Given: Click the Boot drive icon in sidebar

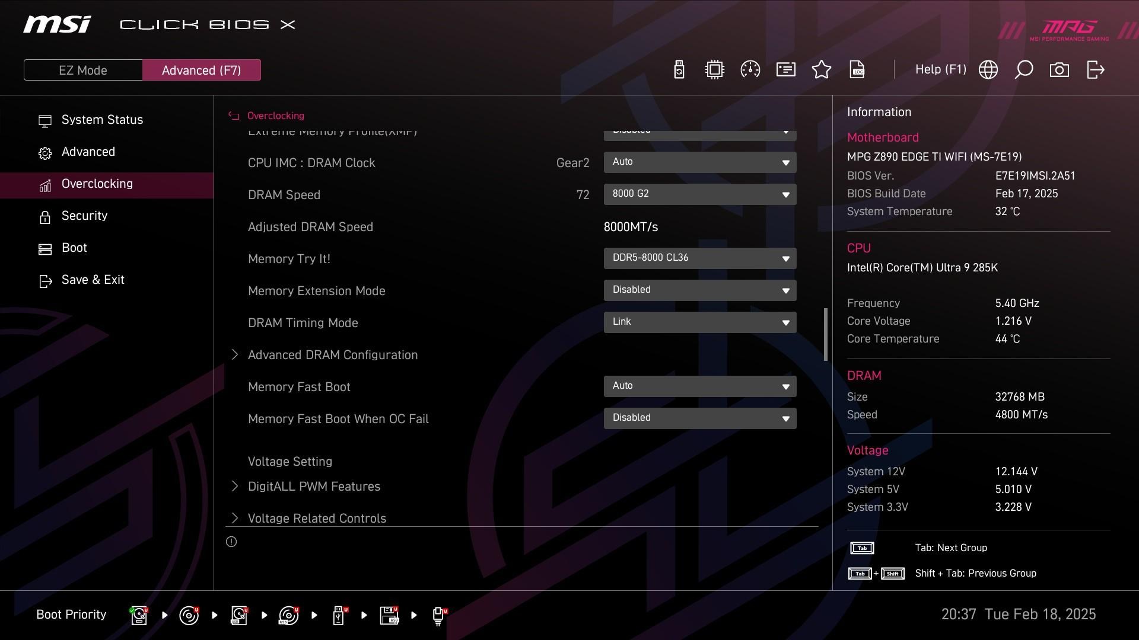Looking at the screenshot, I should pyautogui.click(x=45, y=249).
